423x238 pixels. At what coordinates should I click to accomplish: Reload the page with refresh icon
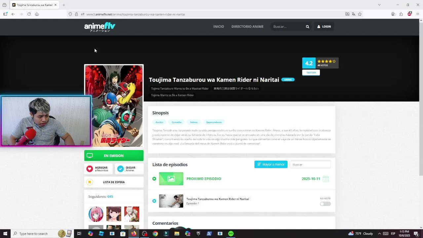[x=29, y=14]
